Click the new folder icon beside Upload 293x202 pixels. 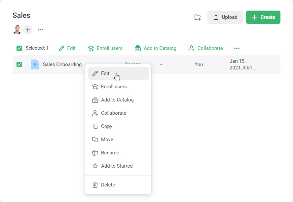pos(198,18)
